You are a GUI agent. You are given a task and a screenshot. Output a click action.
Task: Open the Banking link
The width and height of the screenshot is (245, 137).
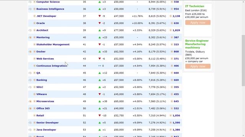(x=42, y=80)
